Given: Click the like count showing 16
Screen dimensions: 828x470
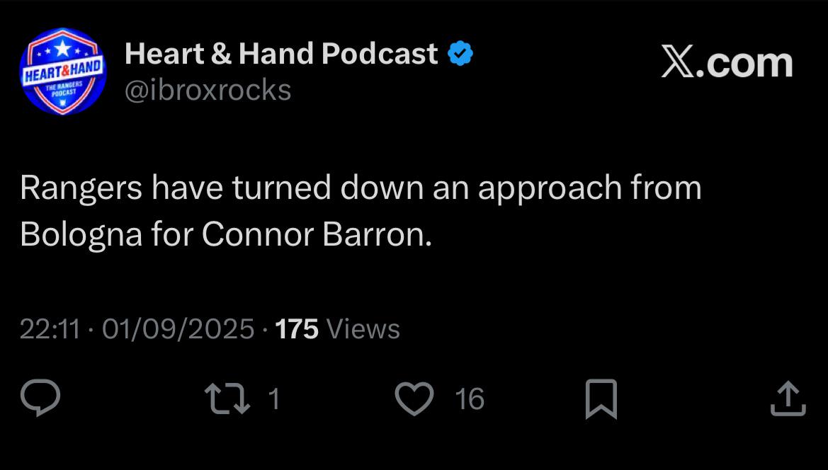Looking at the screenshot, I should (470, 399).
